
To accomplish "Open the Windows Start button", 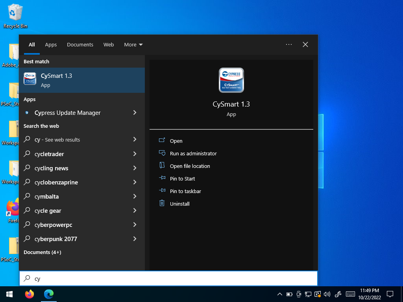I will tap(9, 294).
